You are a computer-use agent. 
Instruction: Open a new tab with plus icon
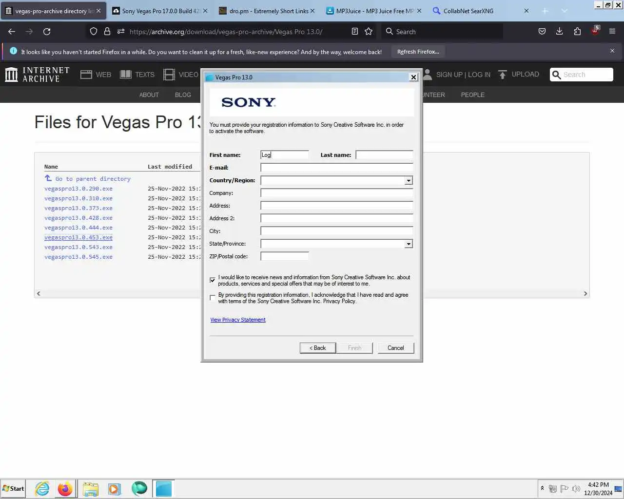545,11
